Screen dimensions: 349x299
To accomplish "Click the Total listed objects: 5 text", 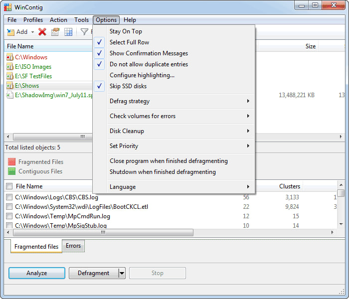I will (32, 148).
